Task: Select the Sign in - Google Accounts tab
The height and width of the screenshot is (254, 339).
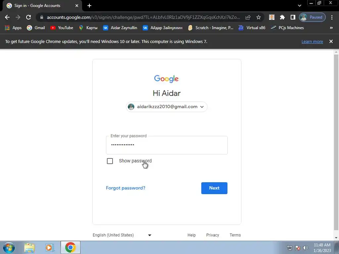Action: [x=42, y=6]
